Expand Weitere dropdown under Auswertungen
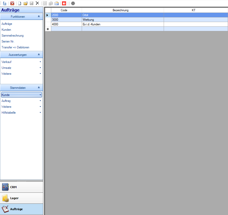The height and width of the screenshot is (215, 228). coord(40,74)
